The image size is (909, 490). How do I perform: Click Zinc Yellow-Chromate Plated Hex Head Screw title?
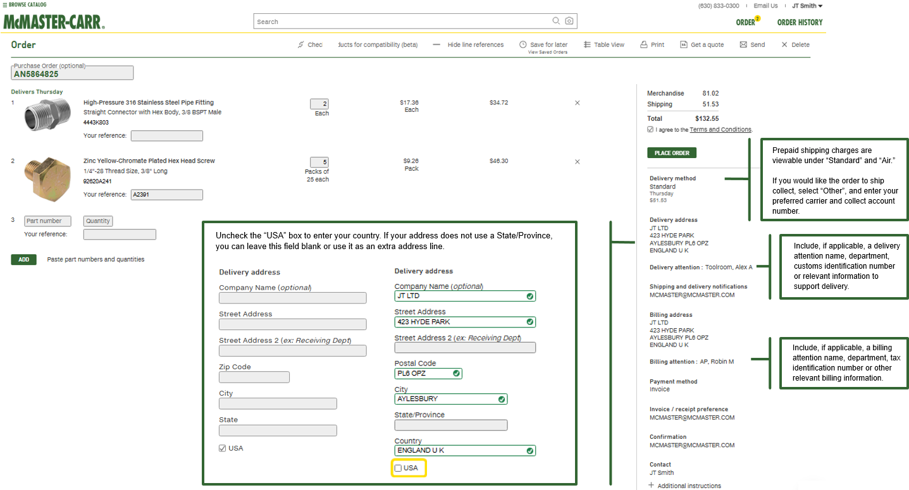pos(149,161)
